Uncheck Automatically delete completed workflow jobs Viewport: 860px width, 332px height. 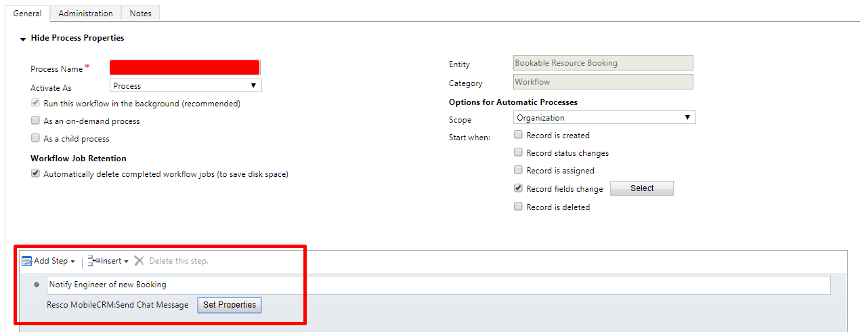[x=35, y=173]
